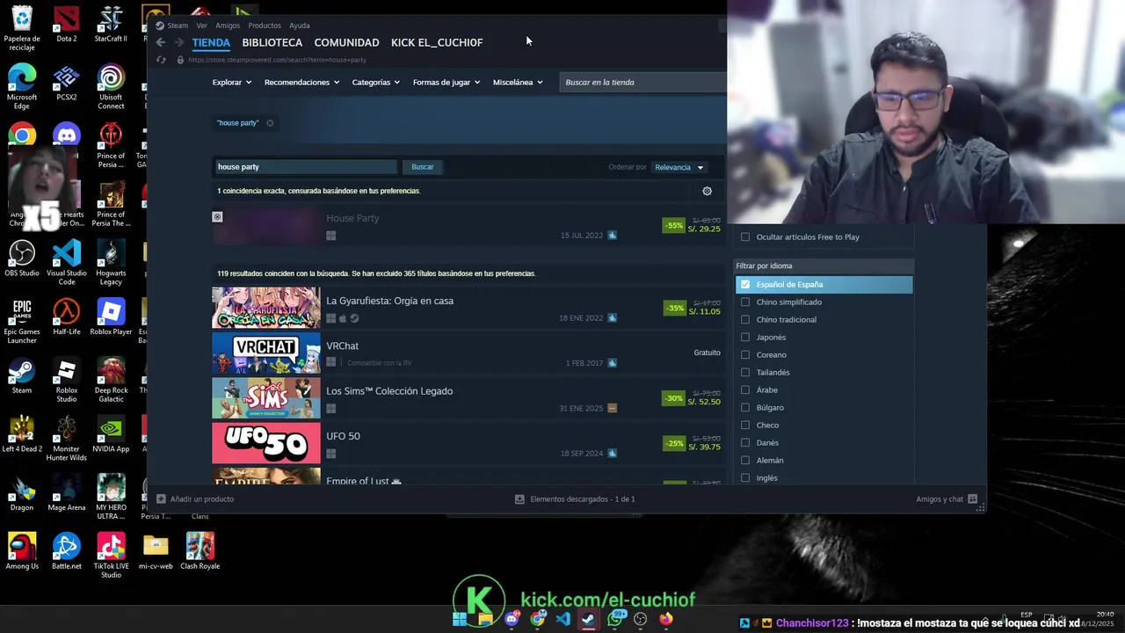
Task: Launch OBS Studio from desktop
Action: pos(22,258)
